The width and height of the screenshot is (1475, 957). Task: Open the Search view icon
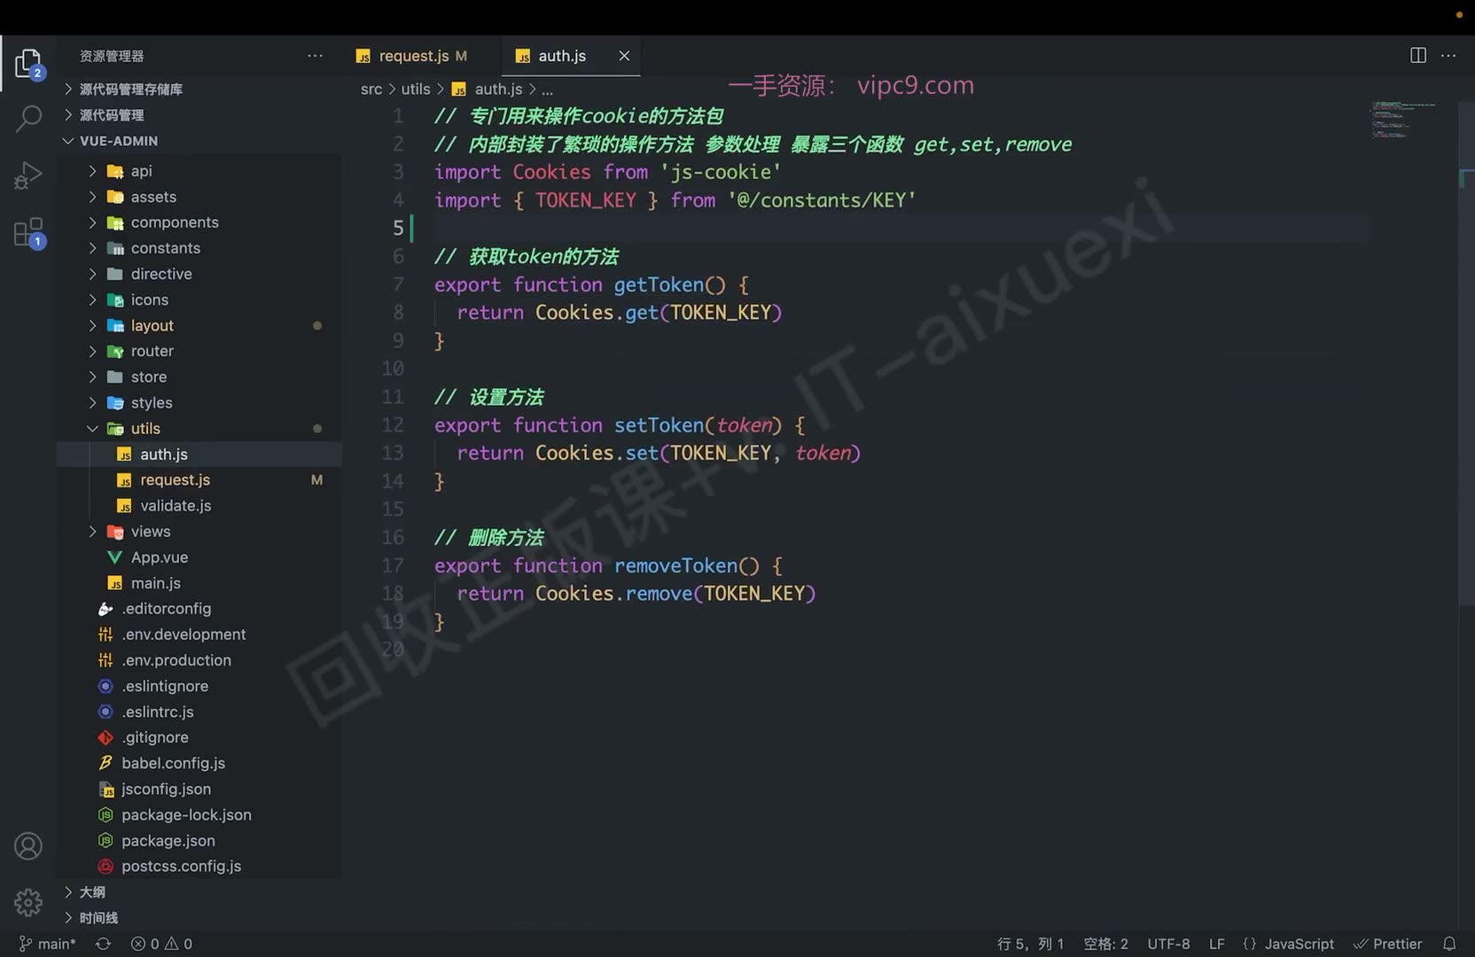[x=28, y=119]
